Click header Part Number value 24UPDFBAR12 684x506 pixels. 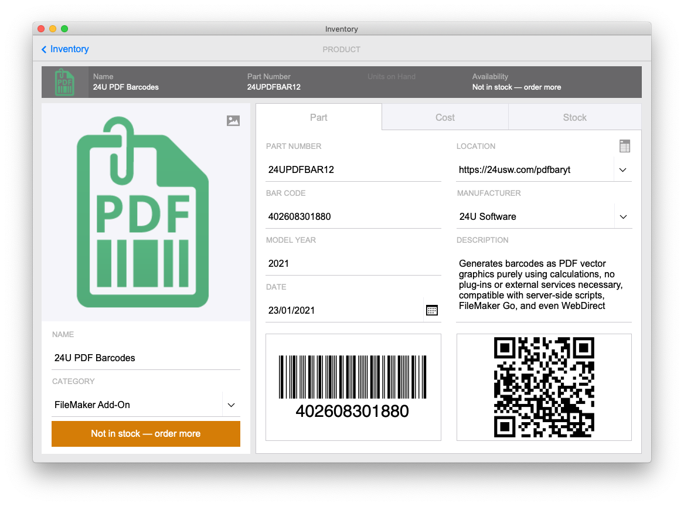[x=274, y=87]
